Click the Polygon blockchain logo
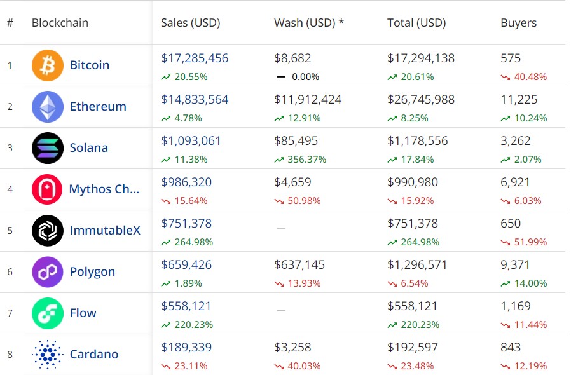 coord(47,272)
